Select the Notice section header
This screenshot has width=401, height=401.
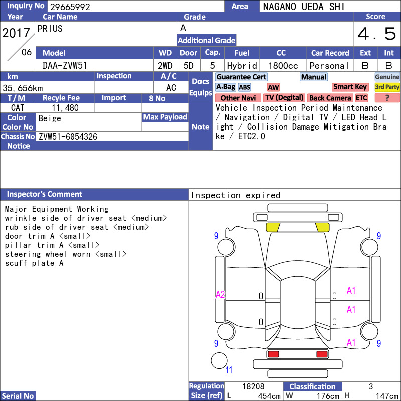[19, 146]
